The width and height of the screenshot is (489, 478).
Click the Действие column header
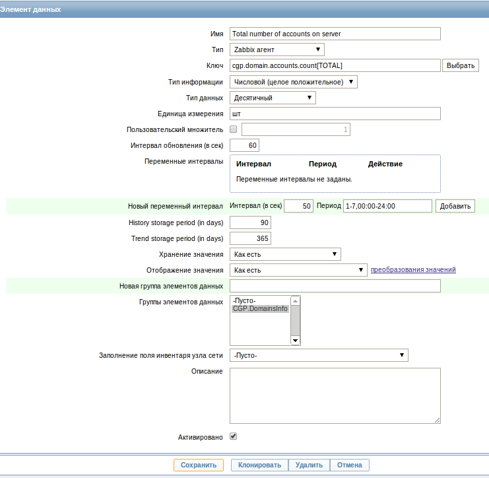coord(385,164)
